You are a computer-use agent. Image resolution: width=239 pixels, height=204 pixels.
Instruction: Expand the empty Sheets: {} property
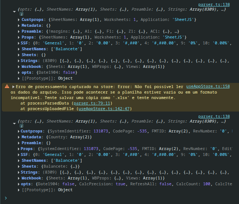19,55
